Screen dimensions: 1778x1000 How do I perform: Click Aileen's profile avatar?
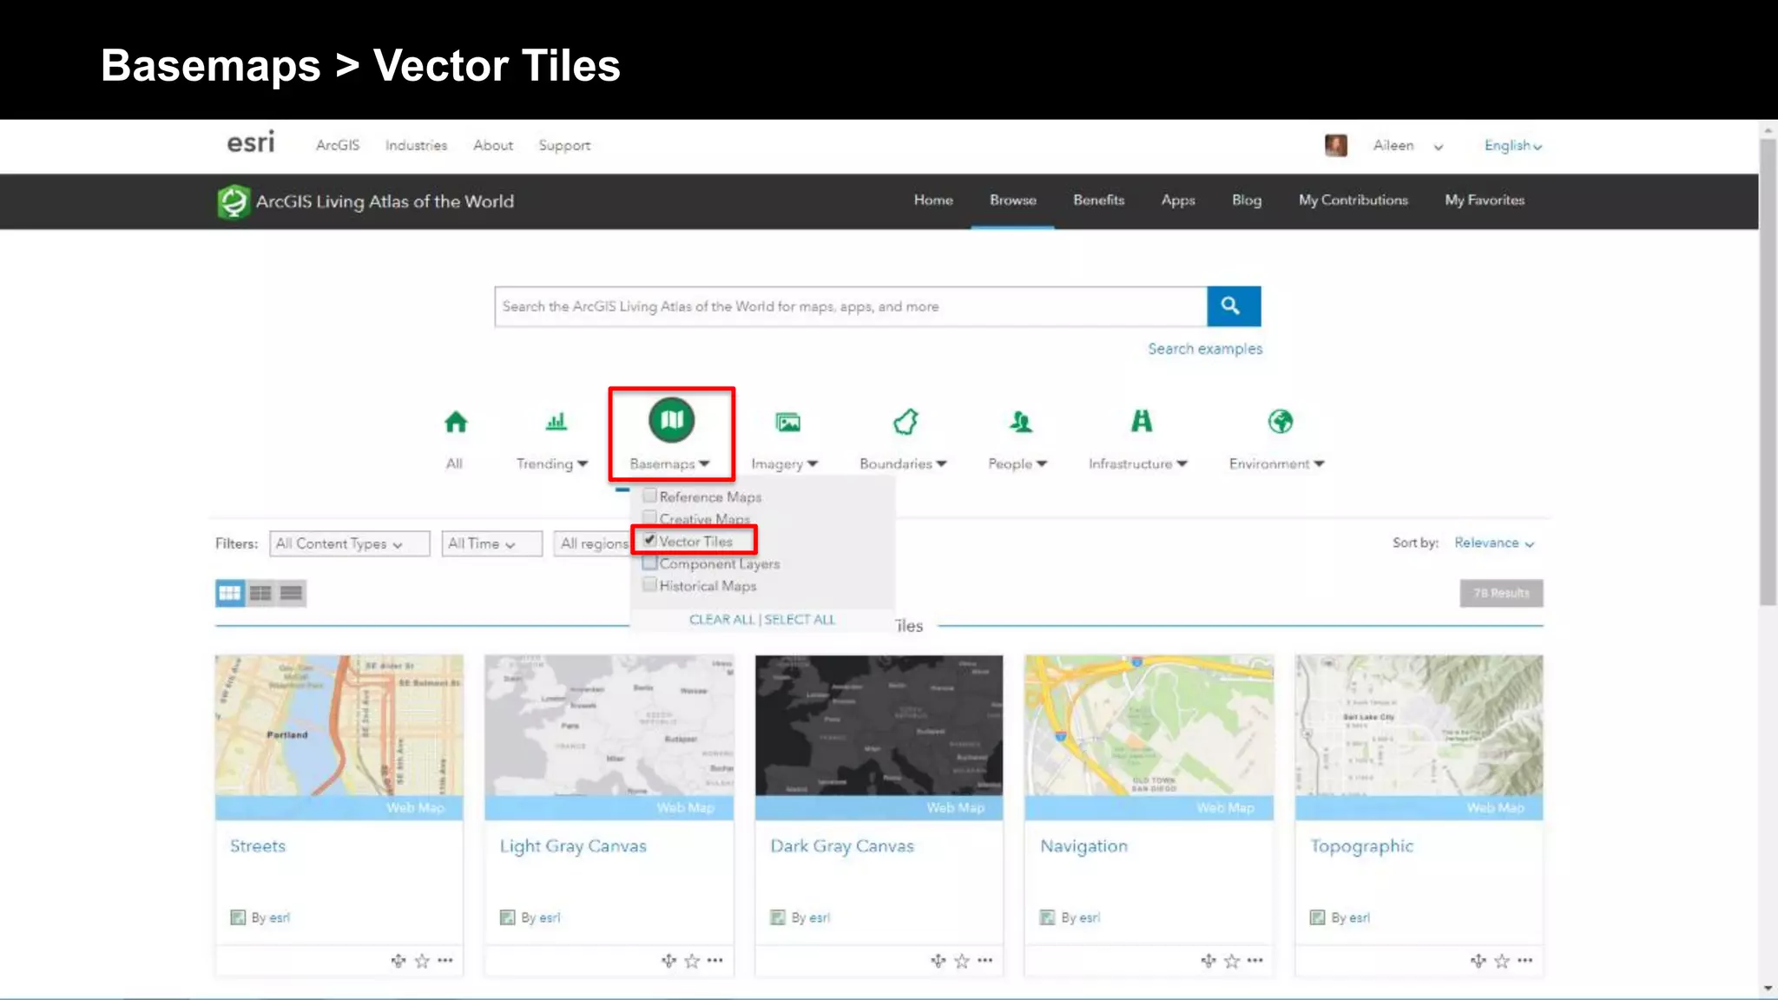[1335, 146]
